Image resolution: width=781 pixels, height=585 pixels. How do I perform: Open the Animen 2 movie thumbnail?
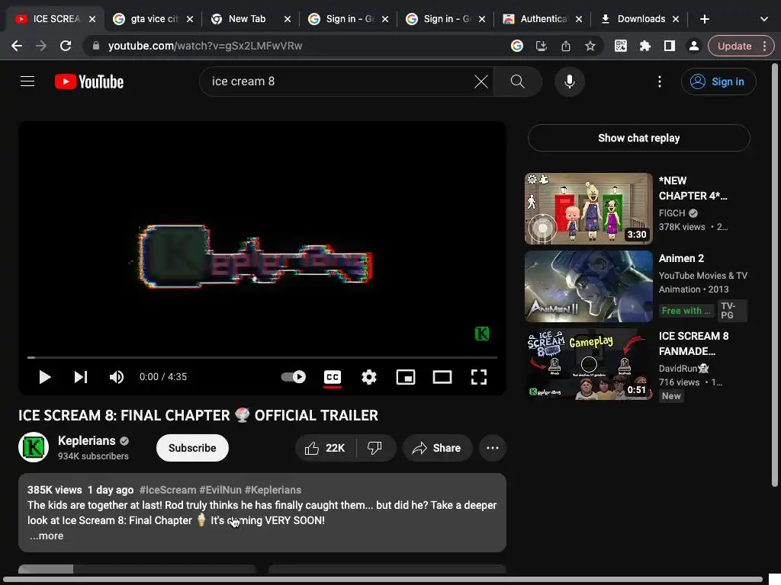[588, 286]
